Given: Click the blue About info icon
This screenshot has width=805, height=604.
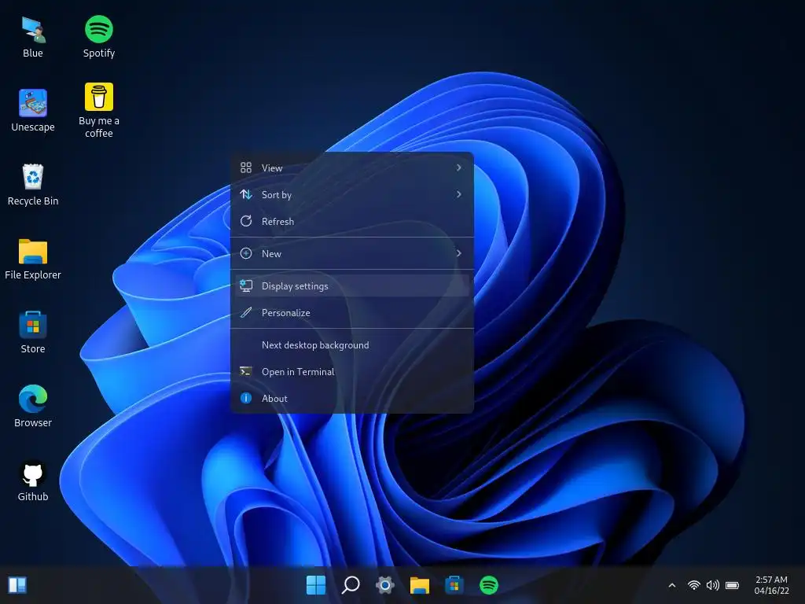Looking at the screenshot, I should point(246,398).
